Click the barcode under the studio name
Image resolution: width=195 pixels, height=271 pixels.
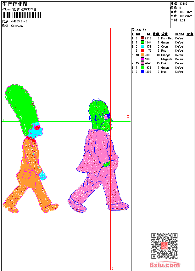22,15
